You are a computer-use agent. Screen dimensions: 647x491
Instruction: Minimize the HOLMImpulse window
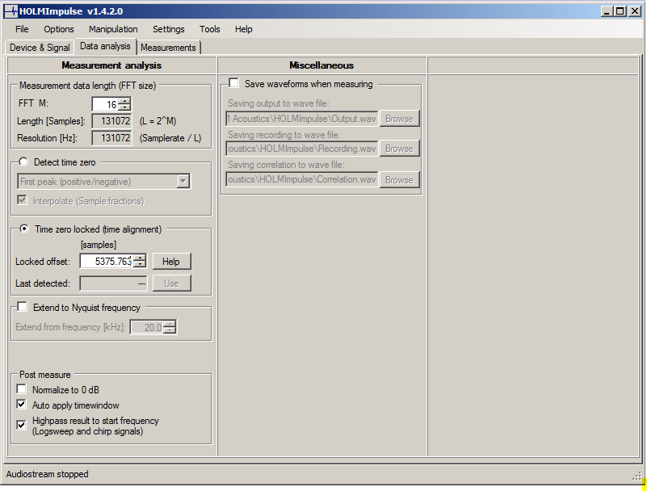[607, 11]
